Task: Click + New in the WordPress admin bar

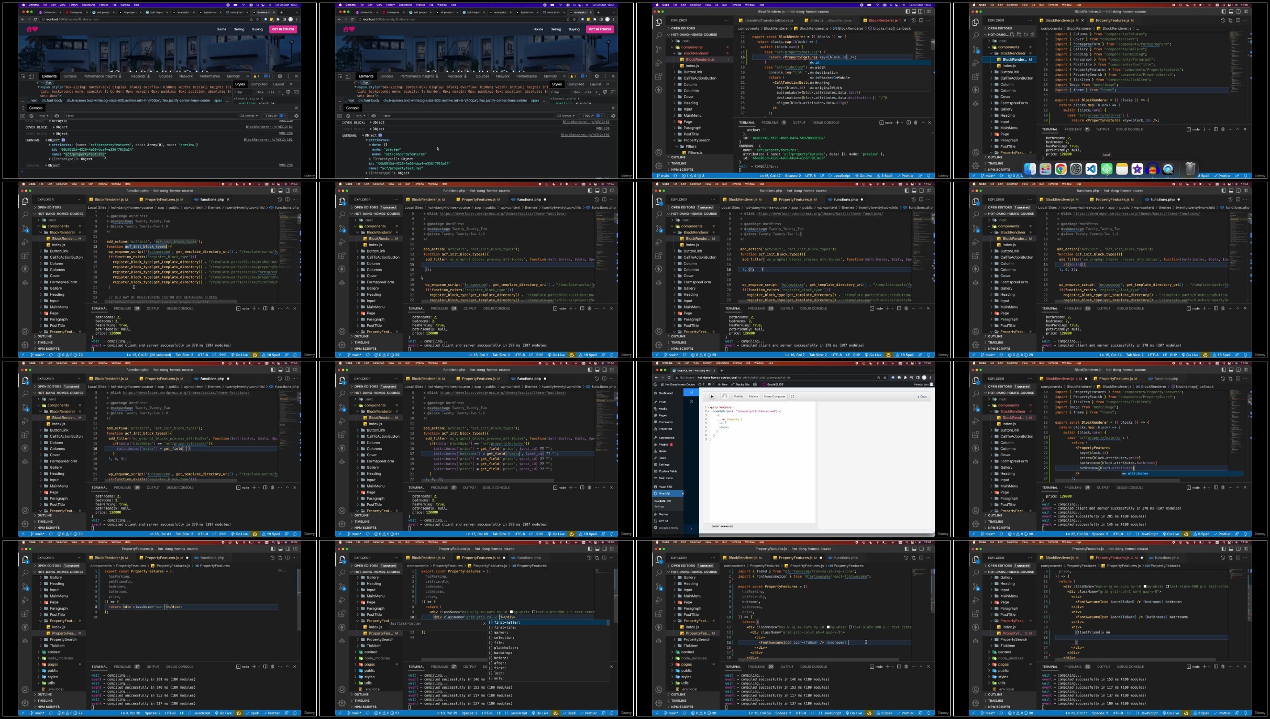Action: pos(723,384)
